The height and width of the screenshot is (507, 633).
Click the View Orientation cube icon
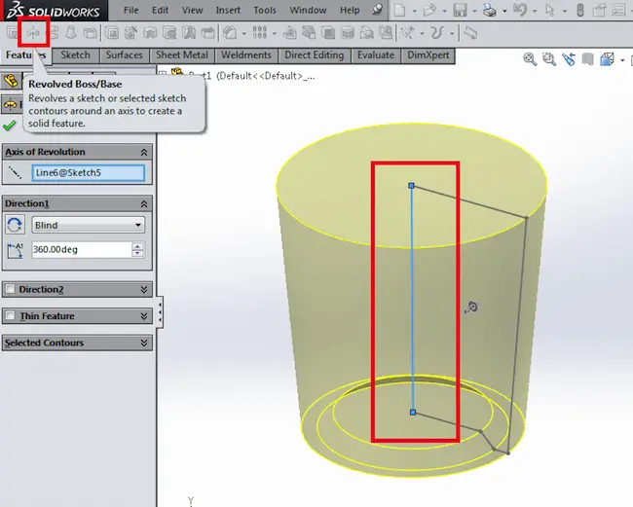(x=607, y=59)
